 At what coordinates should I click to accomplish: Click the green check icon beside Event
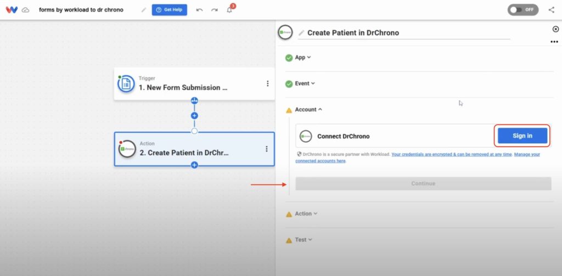289,84
